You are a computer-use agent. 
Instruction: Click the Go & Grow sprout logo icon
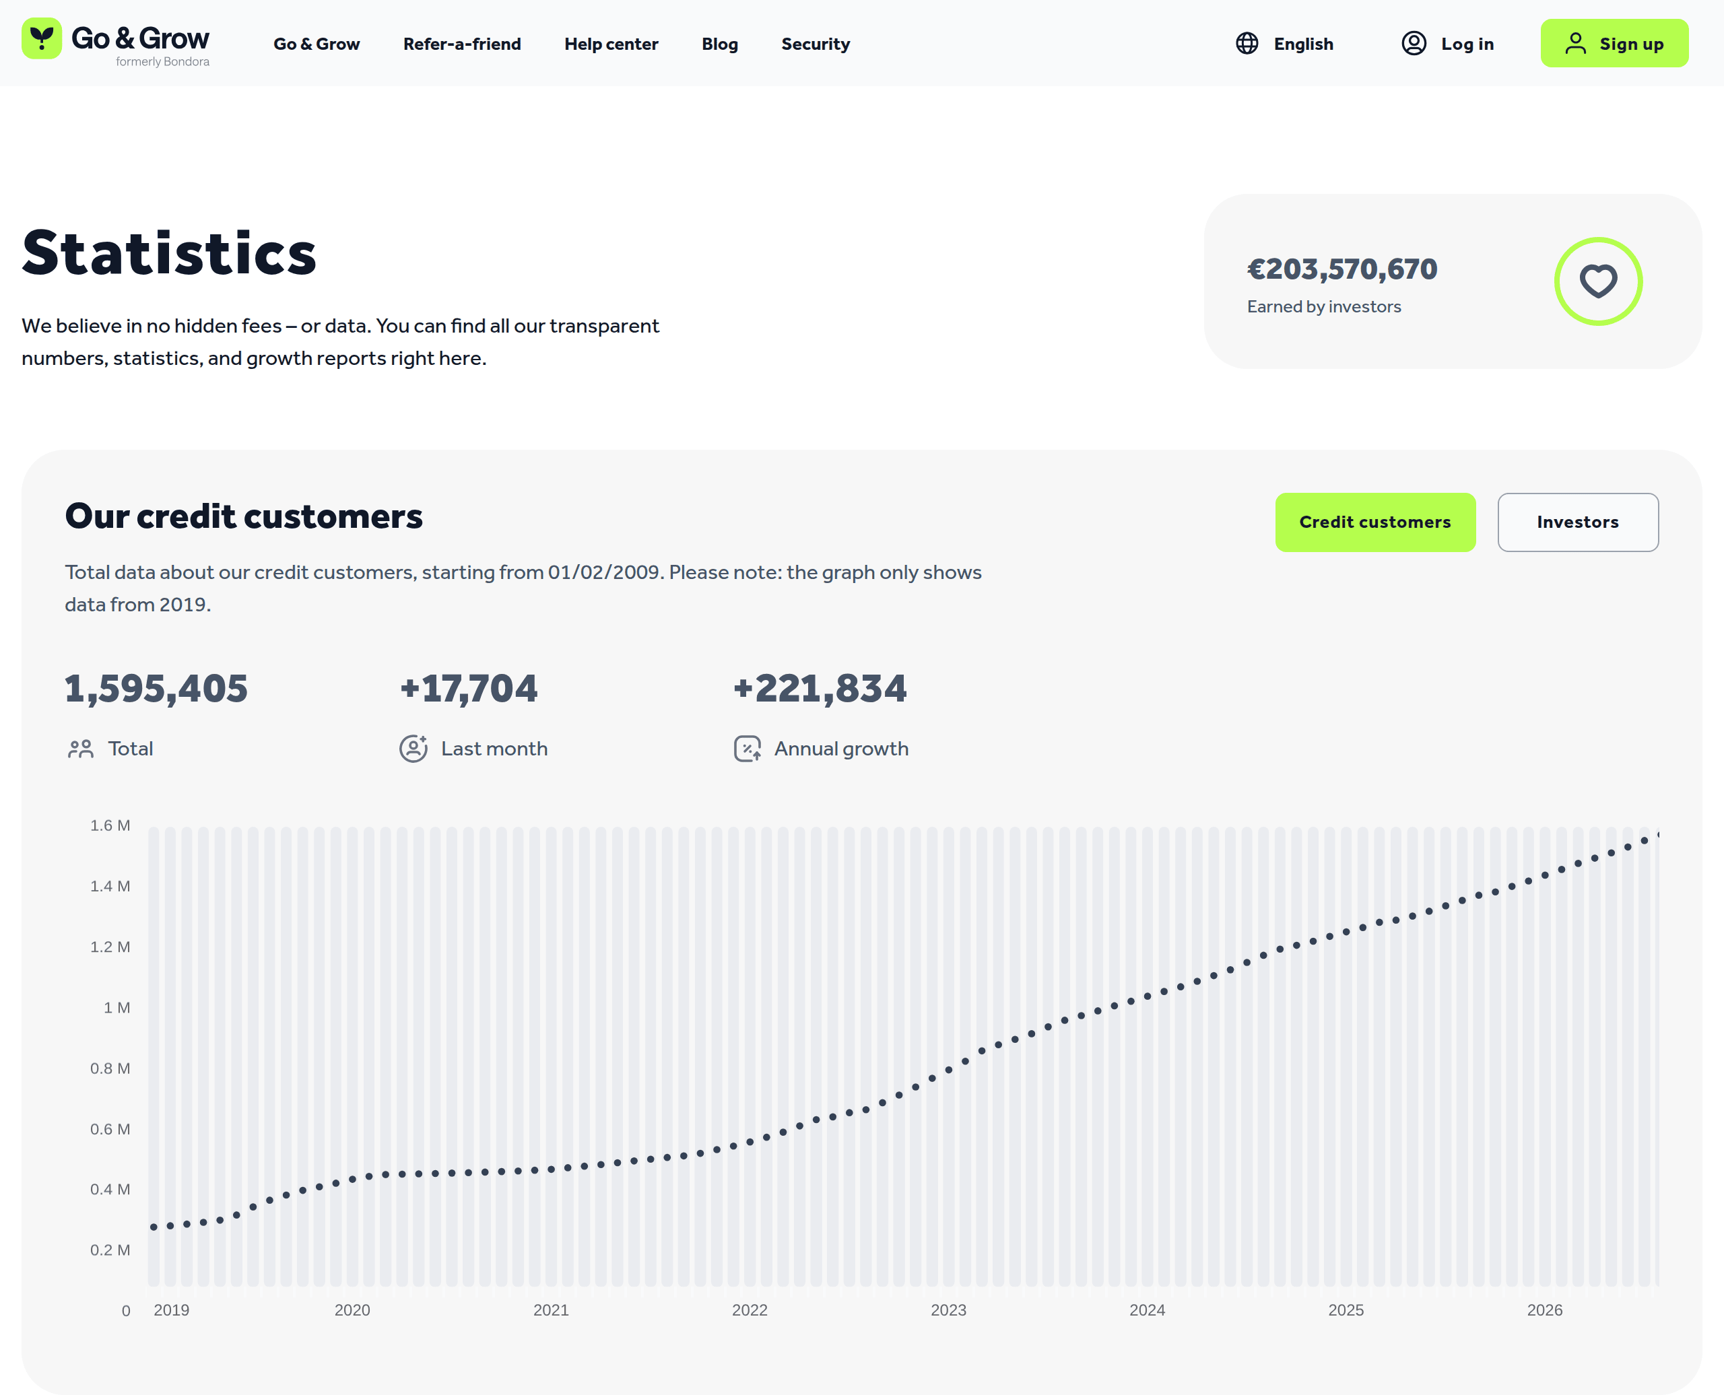[42, 38]
